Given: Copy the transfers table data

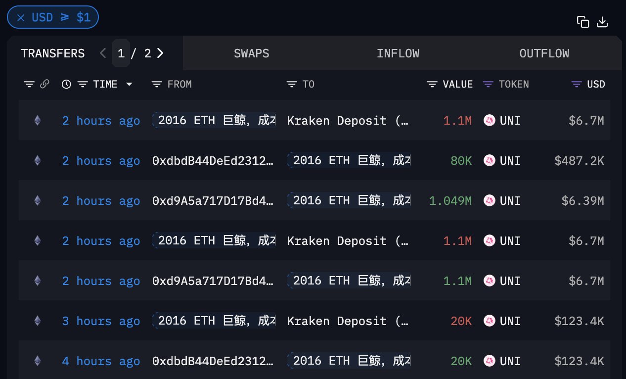Looking at the screenshot, I should tap(583, 22).
